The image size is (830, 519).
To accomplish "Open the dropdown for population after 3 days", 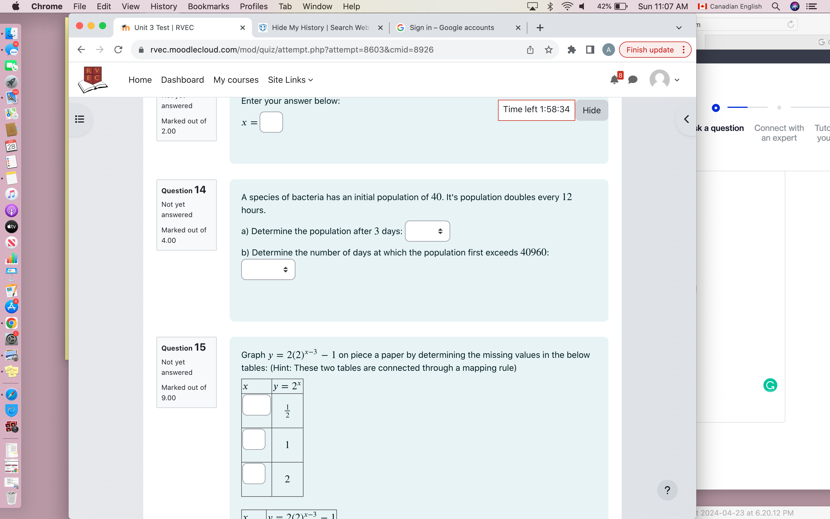I will pos(427,231).
